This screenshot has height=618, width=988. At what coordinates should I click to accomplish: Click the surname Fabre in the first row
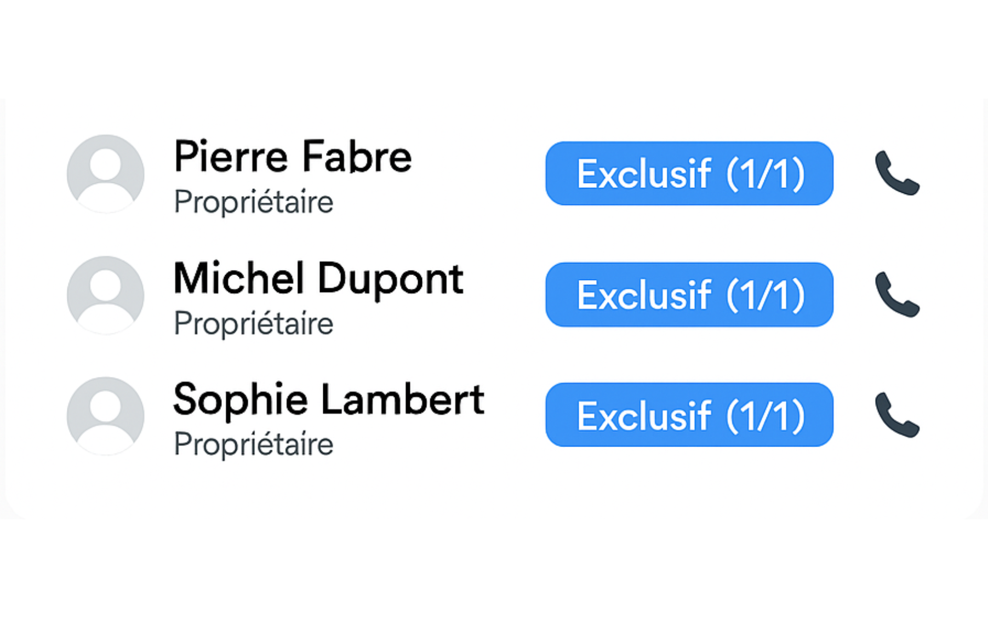coord(357,157)
